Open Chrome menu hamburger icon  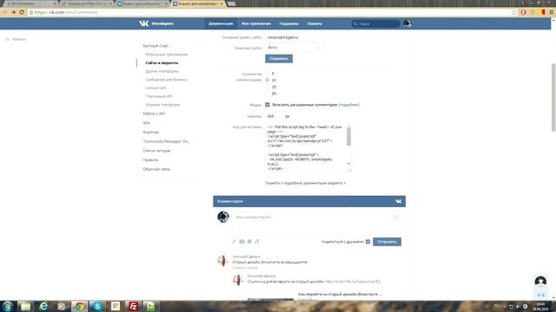pyautogui.click(x=552, y=12)
